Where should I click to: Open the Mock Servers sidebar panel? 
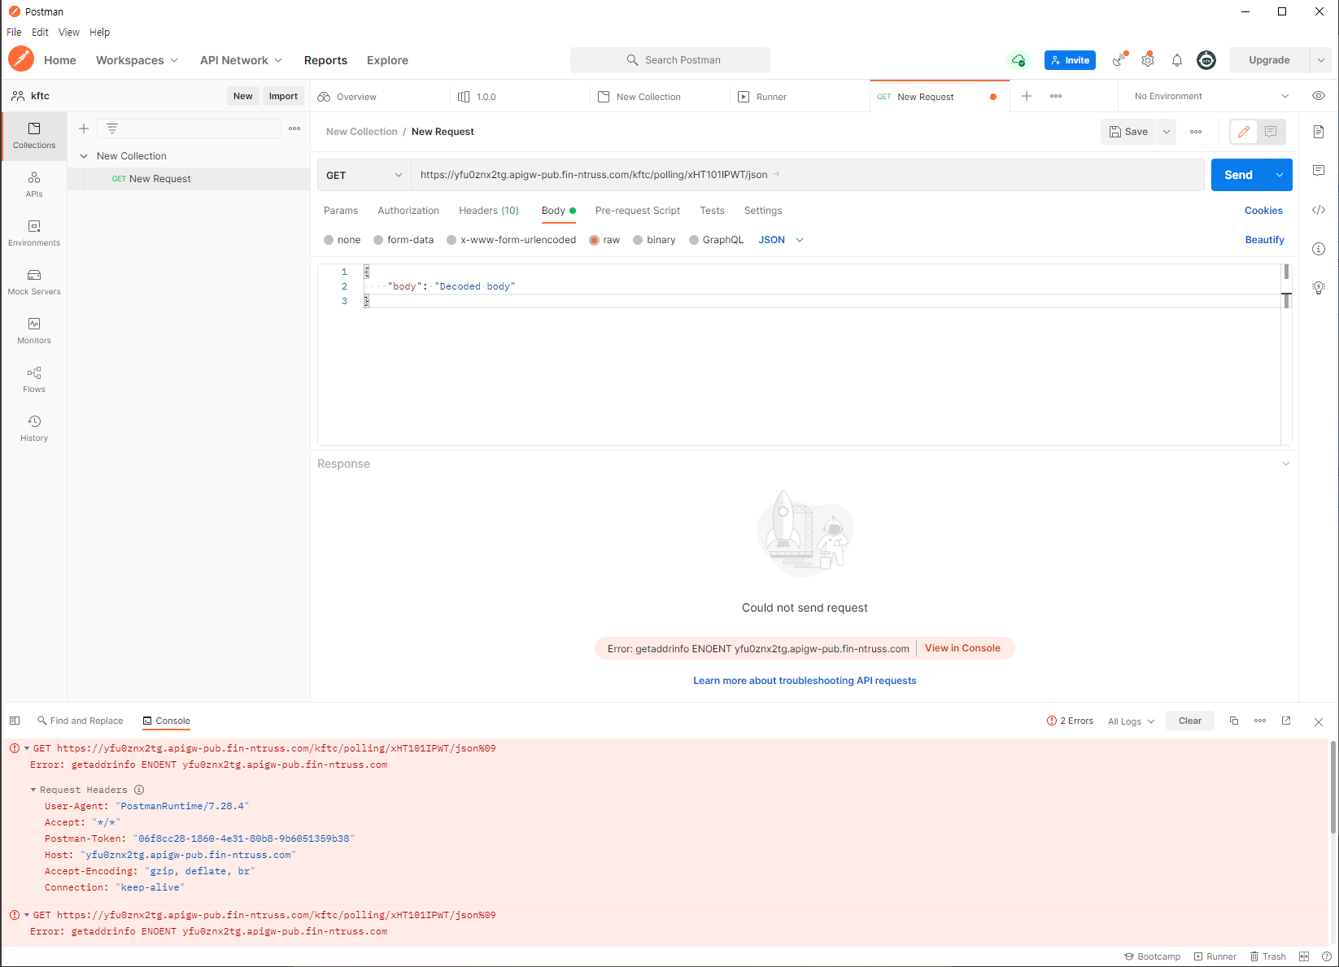pyautogui.click(x=34, y=282)
